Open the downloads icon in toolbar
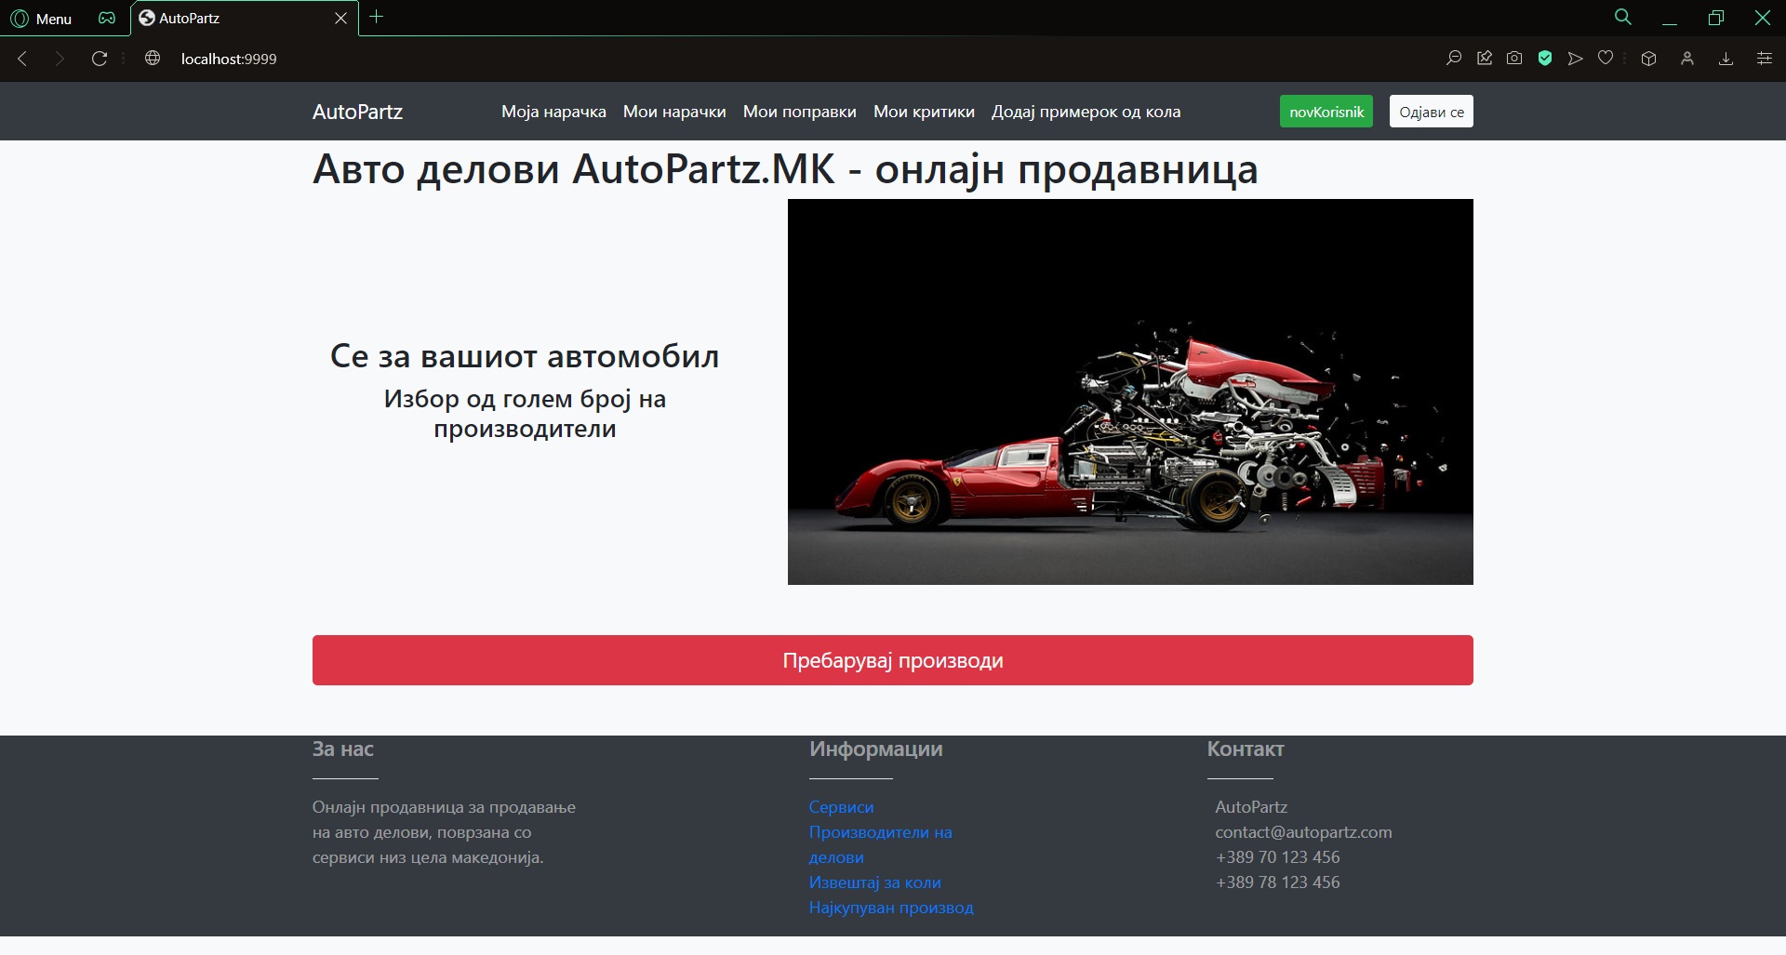The image size is (1786, 955). tap(1726, 59)
